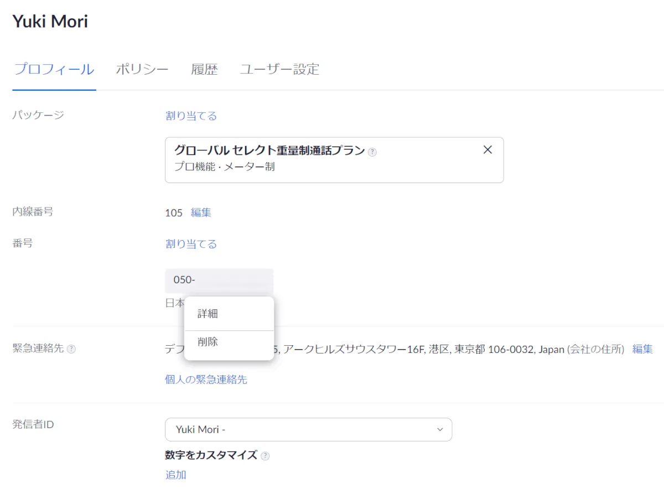Image resolution: width=664 pixels, height=489 pixels.
Task: Open the ユーザー設定 tab
Action: (279, 70)
